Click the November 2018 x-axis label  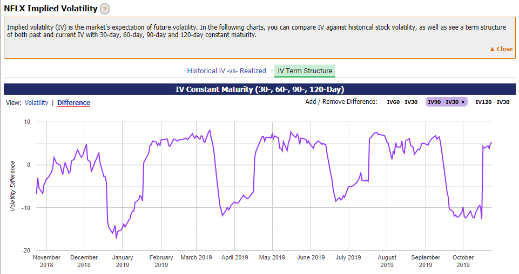tap(46, 261)
